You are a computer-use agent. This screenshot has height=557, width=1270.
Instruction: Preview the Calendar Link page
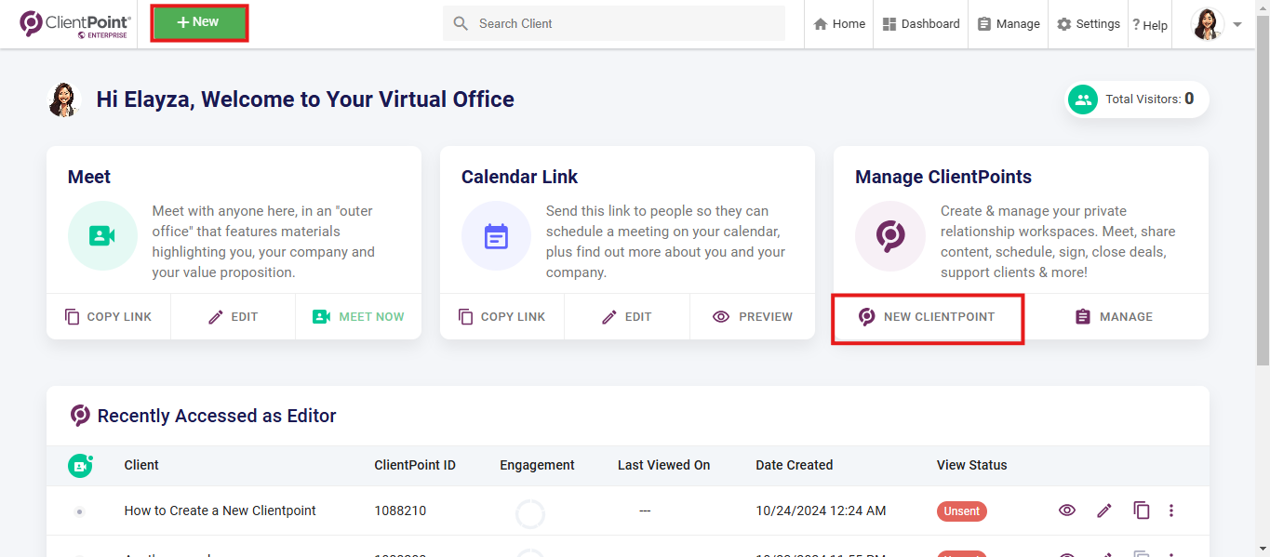[x=752, y=317]
